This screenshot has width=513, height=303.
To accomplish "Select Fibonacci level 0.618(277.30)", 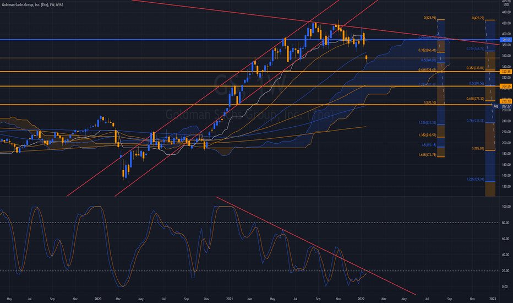I will [476, 99].
